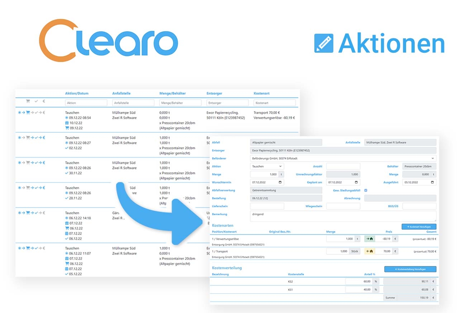
Task: Click the grey euro icon in the filter header
Action: (x=44, y=101)
